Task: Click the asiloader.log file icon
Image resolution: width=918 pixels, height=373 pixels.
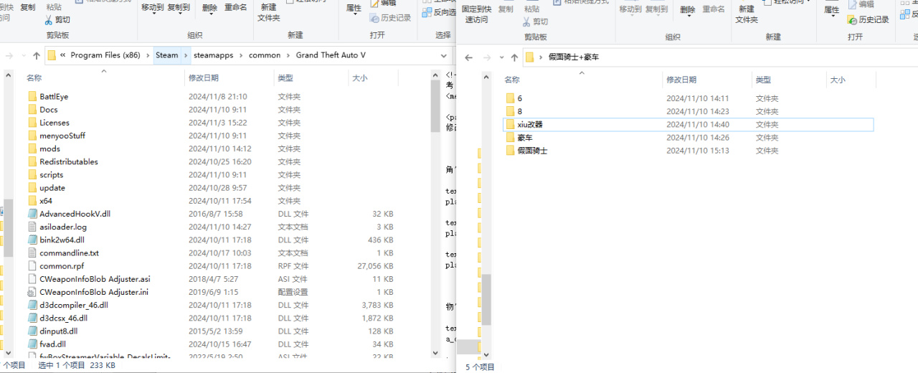Action: click(32, 227)
